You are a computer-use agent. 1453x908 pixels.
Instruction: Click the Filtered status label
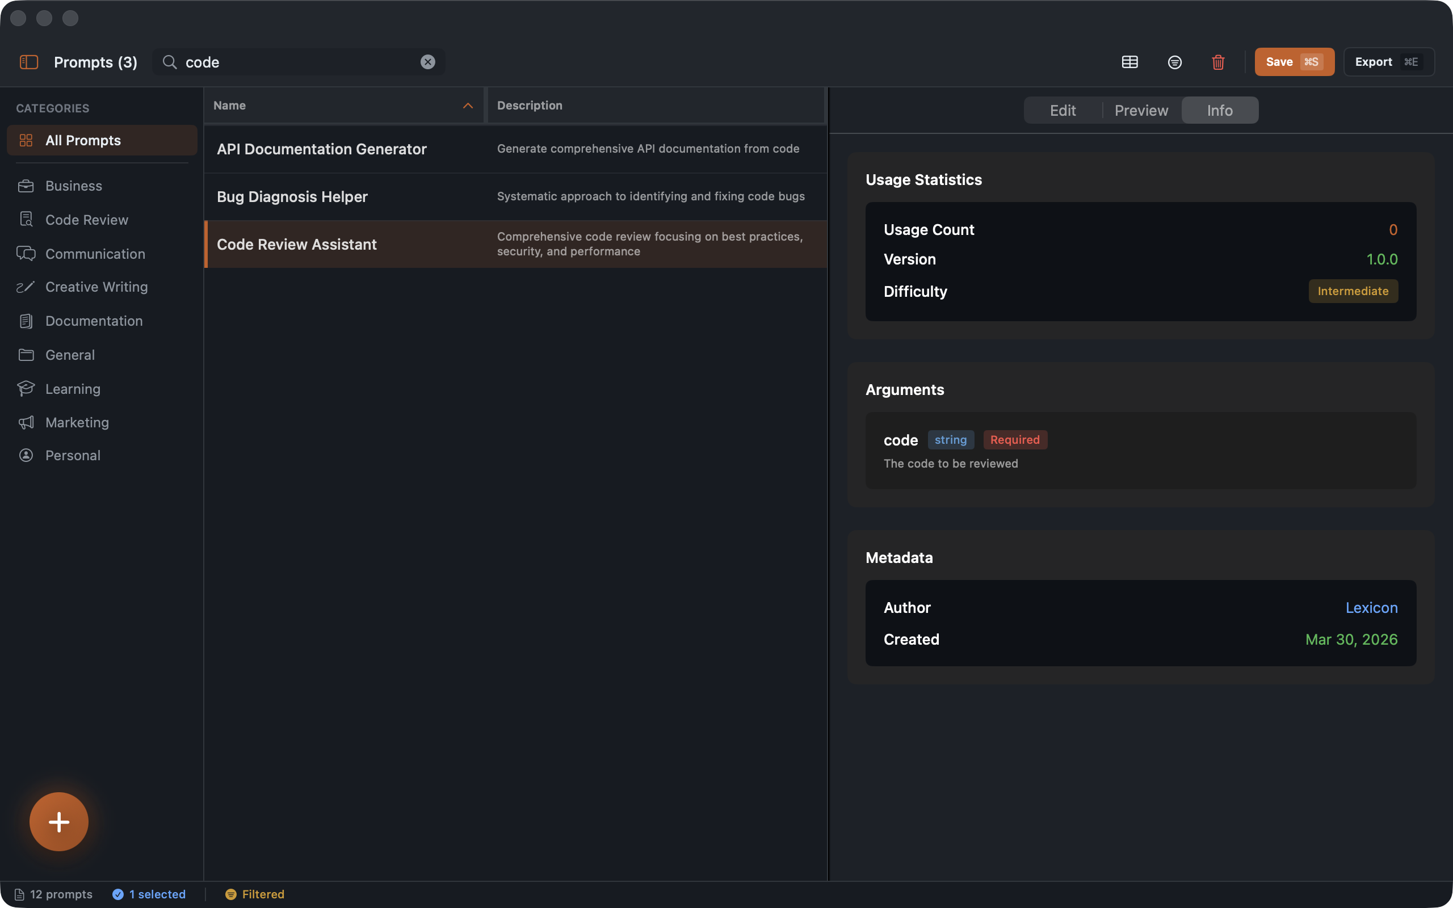coord(263,894)
